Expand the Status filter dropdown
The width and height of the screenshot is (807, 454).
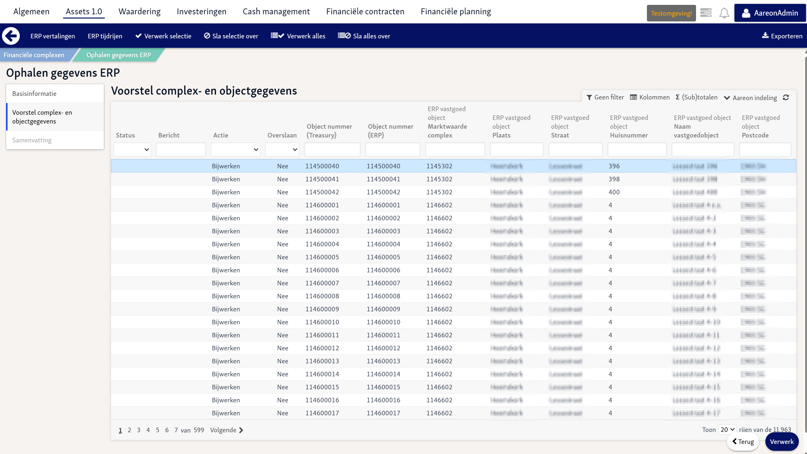[132, 149]
